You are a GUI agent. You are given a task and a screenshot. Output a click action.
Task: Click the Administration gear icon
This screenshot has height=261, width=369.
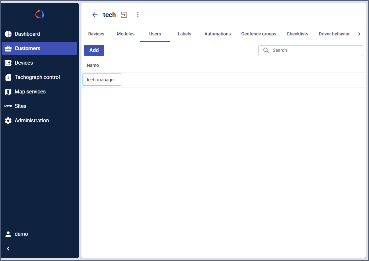(x=8, y=121)
